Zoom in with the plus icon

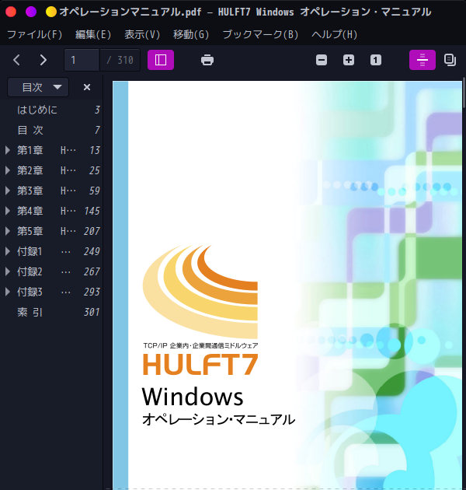(349, 60)
